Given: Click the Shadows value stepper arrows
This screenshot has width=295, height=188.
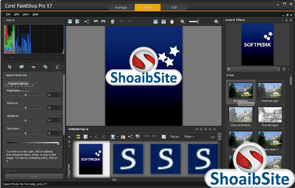Looking at the screenshot, I should 60,108.
